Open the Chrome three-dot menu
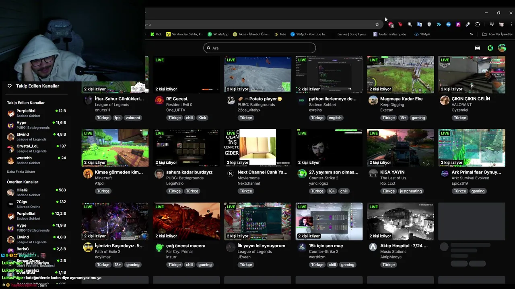 511,24
